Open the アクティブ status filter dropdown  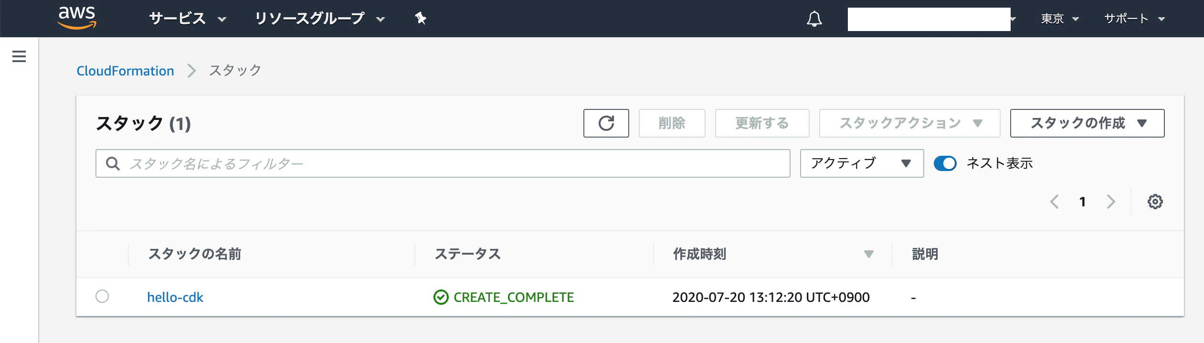pyautogui.click(x=861, y=163)
